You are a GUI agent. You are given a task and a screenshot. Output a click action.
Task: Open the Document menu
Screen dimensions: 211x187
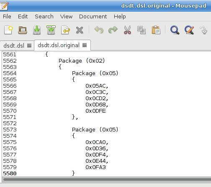[x=93, y=17]
